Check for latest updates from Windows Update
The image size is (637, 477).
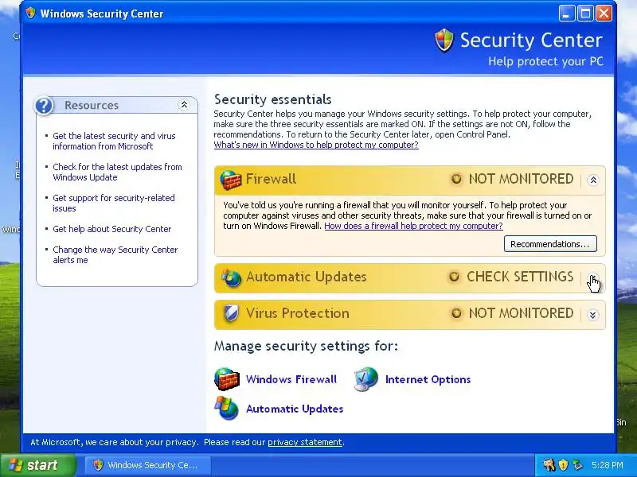117,172
